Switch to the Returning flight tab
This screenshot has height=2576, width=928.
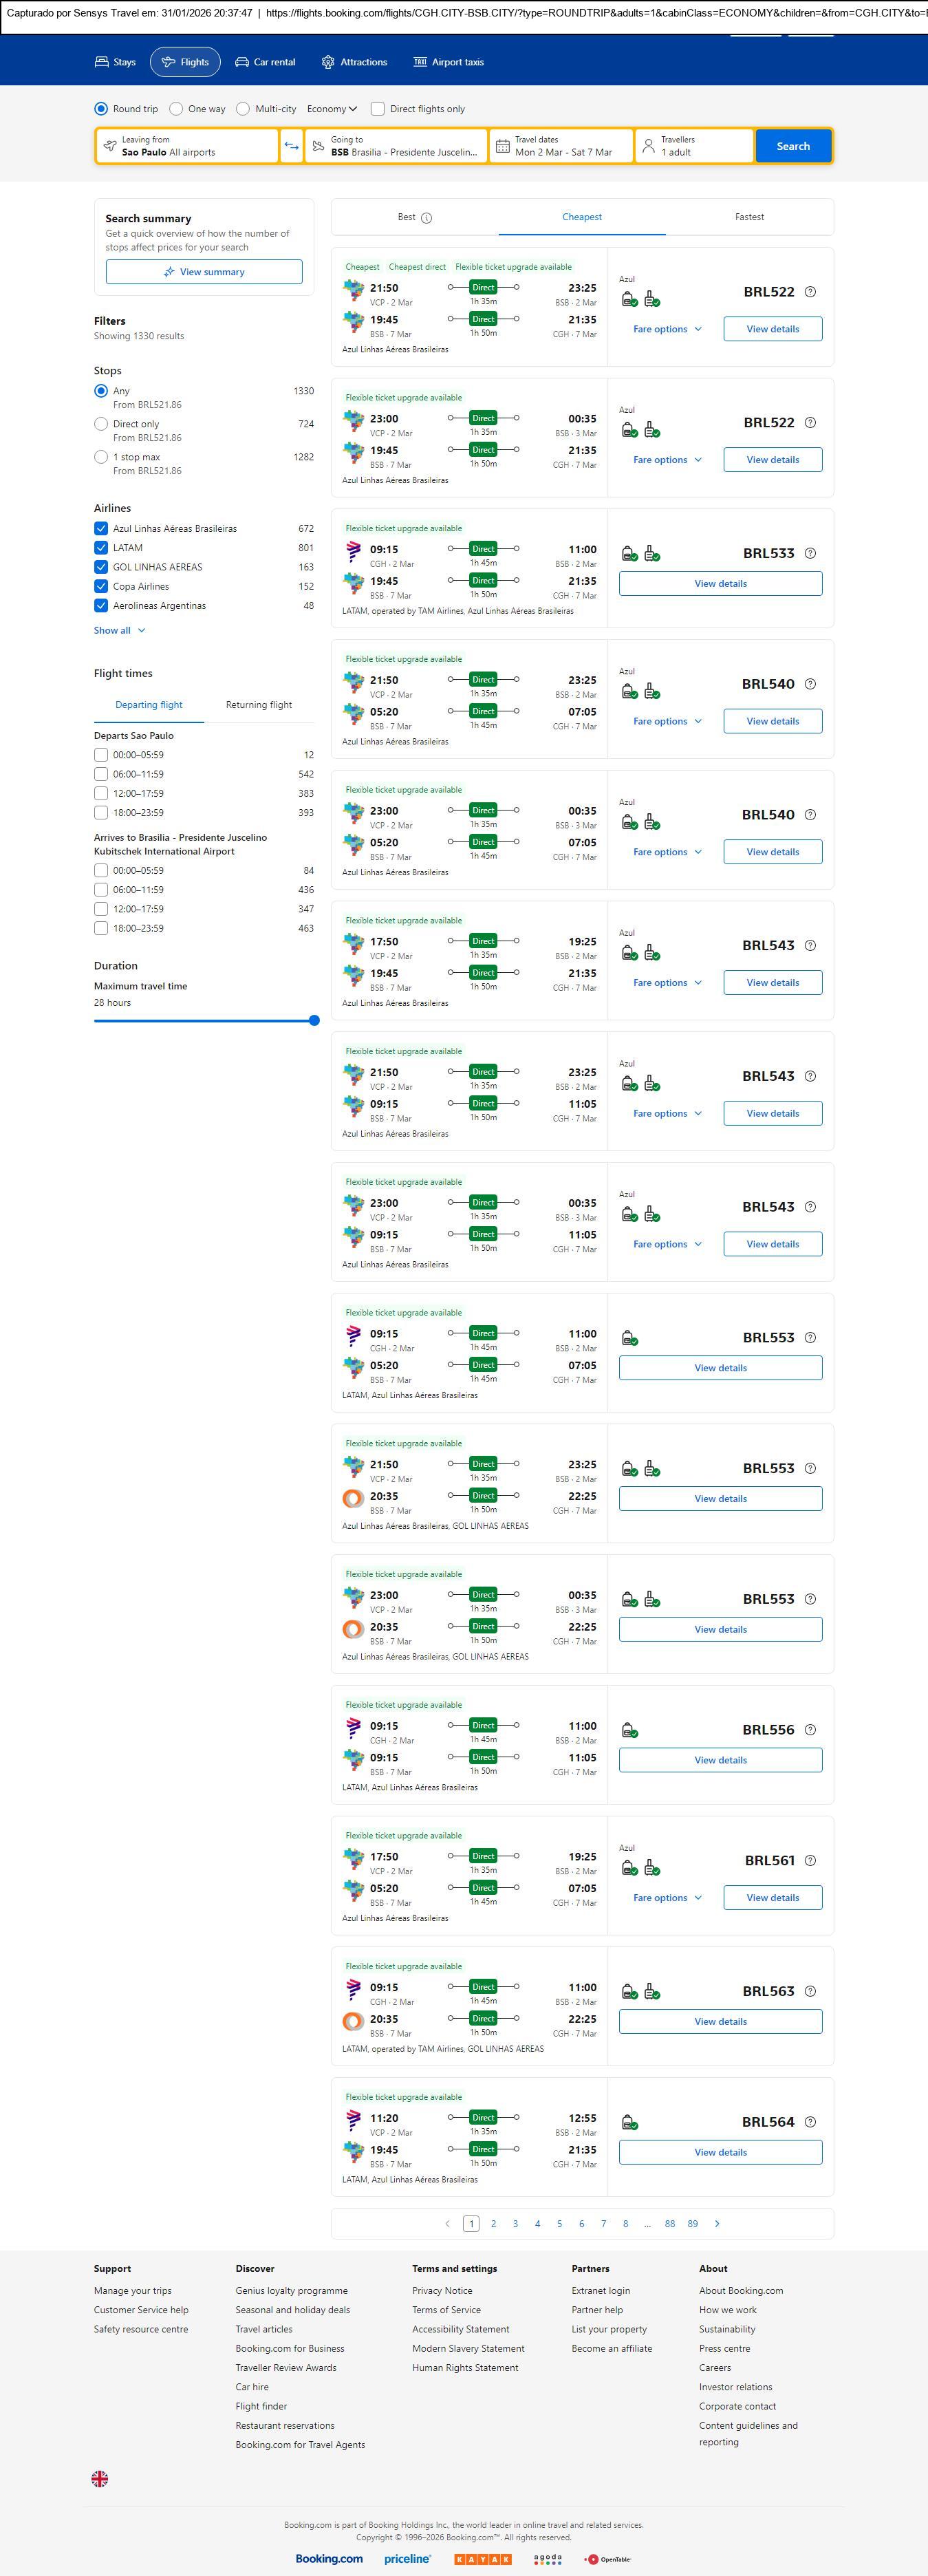pos(259,705)
